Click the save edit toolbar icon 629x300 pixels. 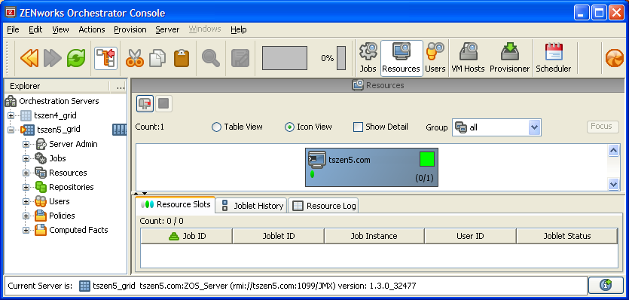tap(240, 58)
